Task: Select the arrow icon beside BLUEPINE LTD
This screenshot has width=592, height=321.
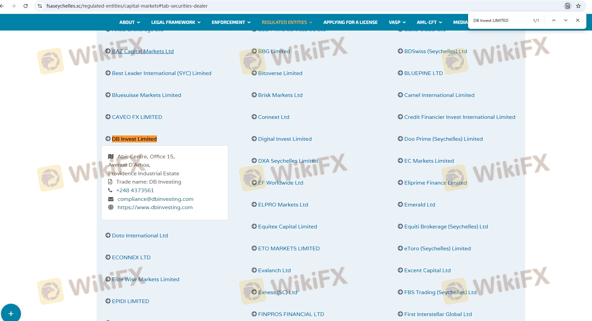Action: pos(400,73)
